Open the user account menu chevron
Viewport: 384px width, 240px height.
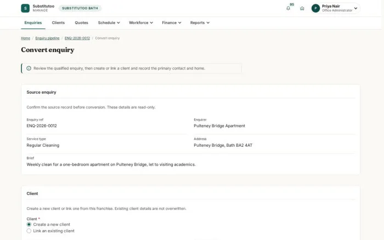click(355, 8)
